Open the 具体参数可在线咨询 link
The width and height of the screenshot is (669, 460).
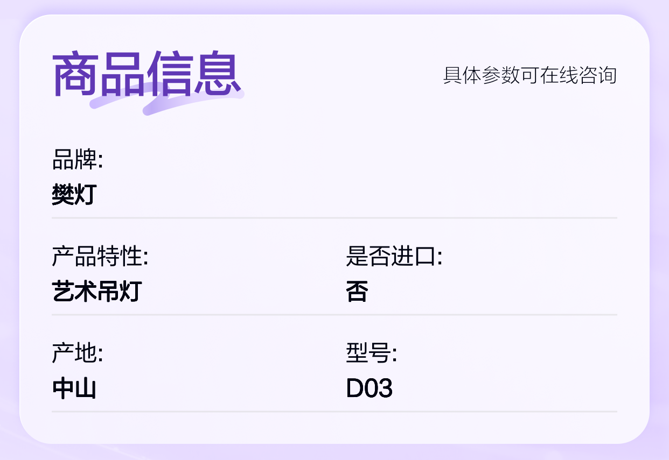(529, 75)
